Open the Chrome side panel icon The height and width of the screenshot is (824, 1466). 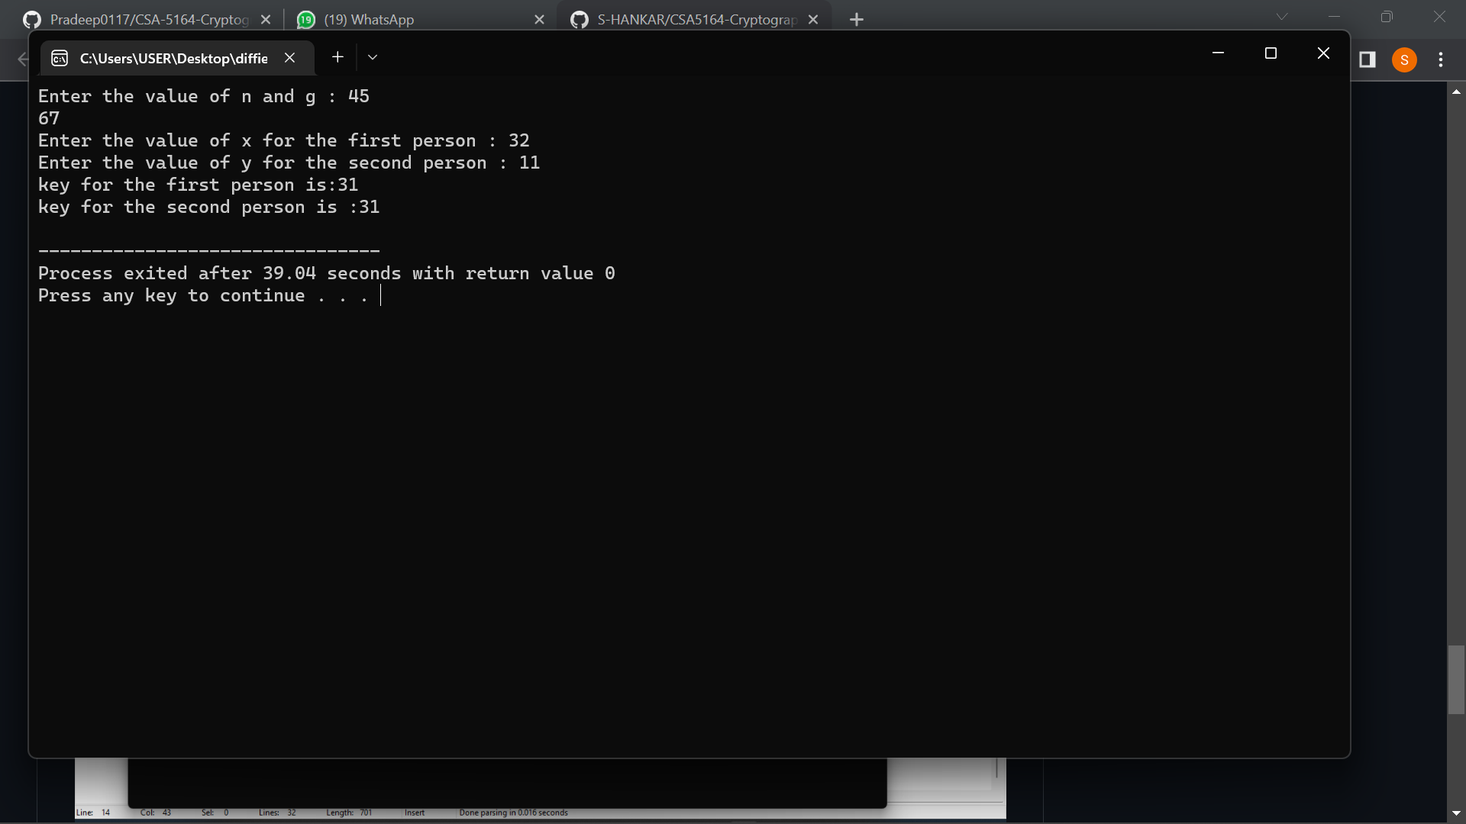point(1368,59)
